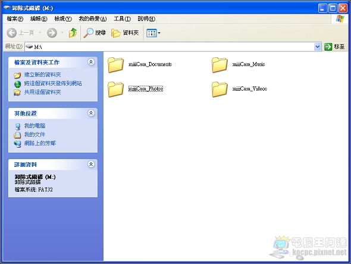The width and height of the screenshot is (351, 264).
Task: Click the miiiCasa_Photos folder name
Action: (146, 89)
